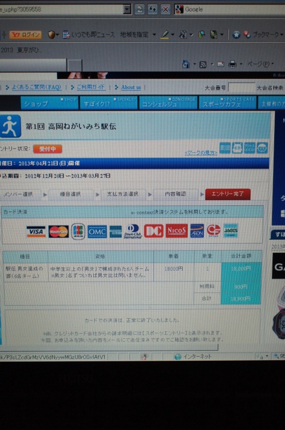Click the マークの見方 link
This screenshot has height=430, width=285.
(201, 153)
